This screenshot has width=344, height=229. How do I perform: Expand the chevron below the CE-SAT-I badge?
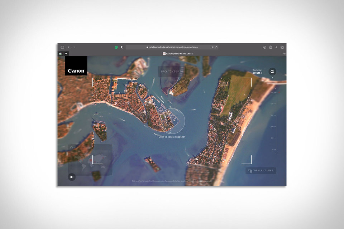click(272, 77)
